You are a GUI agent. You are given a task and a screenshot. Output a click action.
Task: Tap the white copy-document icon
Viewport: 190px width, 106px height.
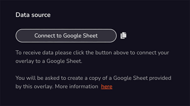coord(123,36)
